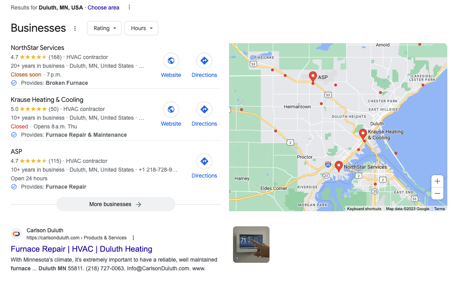Open the map Terms link
Viewport: 464px width, 283px height.
click(439, 209)
